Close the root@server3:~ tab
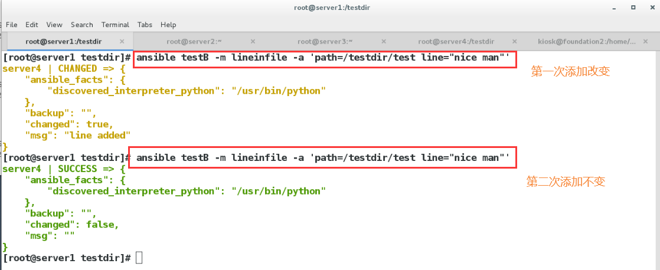 [384, 42]
